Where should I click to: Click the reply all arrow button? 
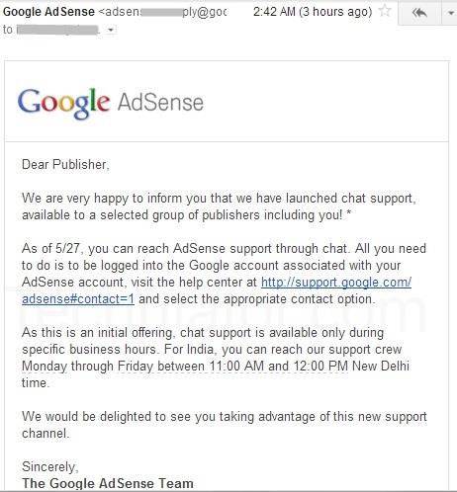(419, 13)
